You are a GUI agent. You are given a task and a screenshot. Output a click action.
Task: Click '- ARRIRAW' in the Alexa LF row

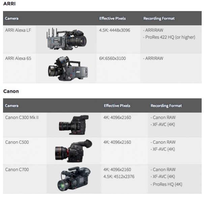click(x=153, y=30)
